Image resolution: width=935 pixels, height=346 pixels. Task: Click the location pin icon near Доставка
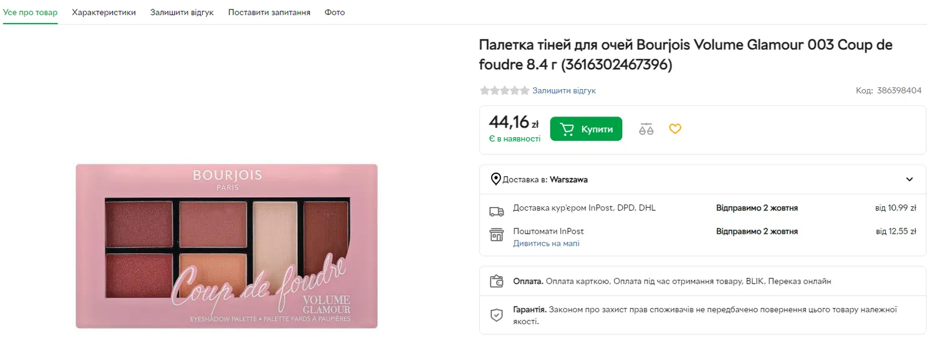[x=496, y=180]
